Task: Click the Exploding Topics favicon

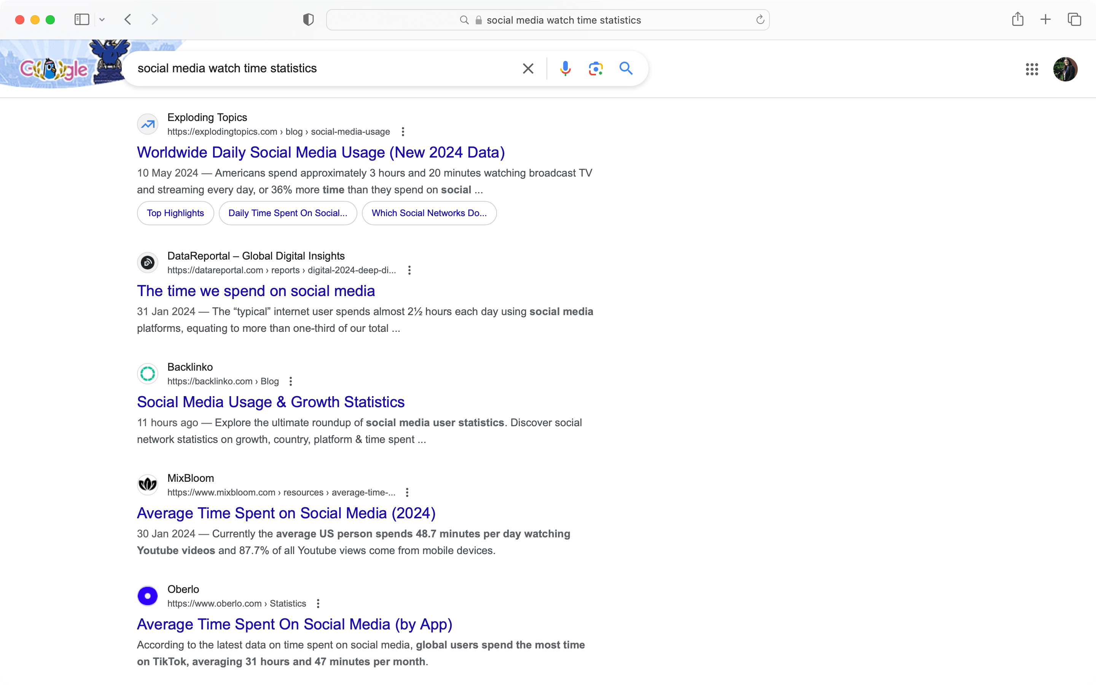Action: [x=147, y=124]
